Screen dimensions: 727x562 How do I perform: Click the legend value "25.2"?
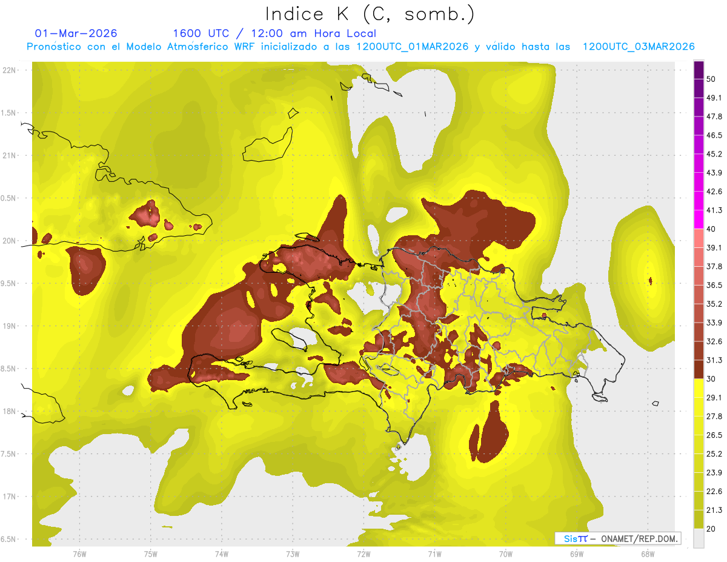click(x=714, y=453)
